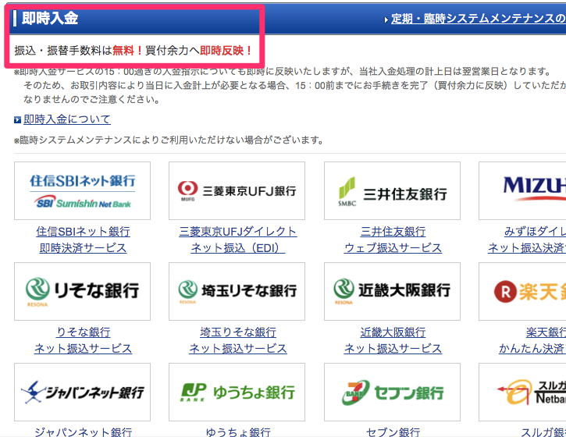Open the 埼玉りそな銀行 ネット振込サービス link
The height and width of the screenshot is (437, 566).
click(x=238, y=340)
